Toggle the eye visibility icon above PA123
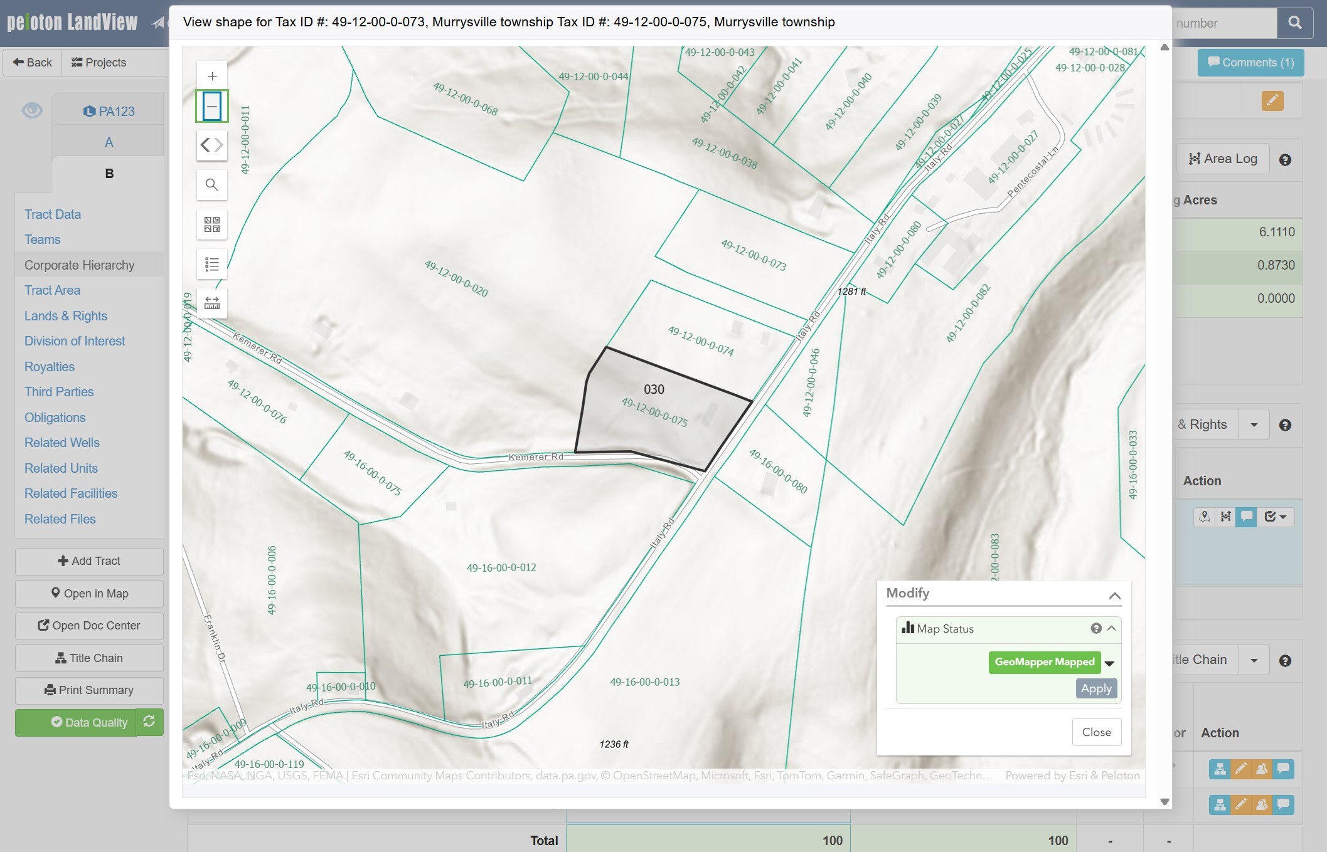 (x=33, y=110)
